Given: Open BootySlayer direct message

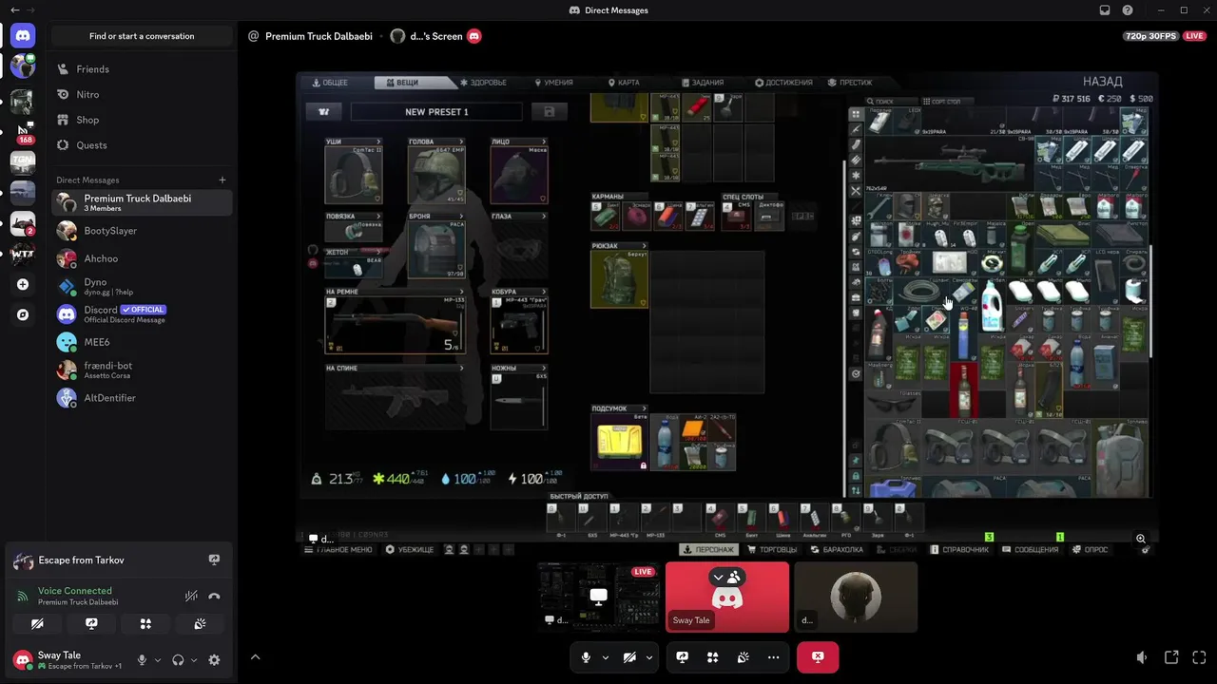Looking at the screenshot, I should coord(142,231).
